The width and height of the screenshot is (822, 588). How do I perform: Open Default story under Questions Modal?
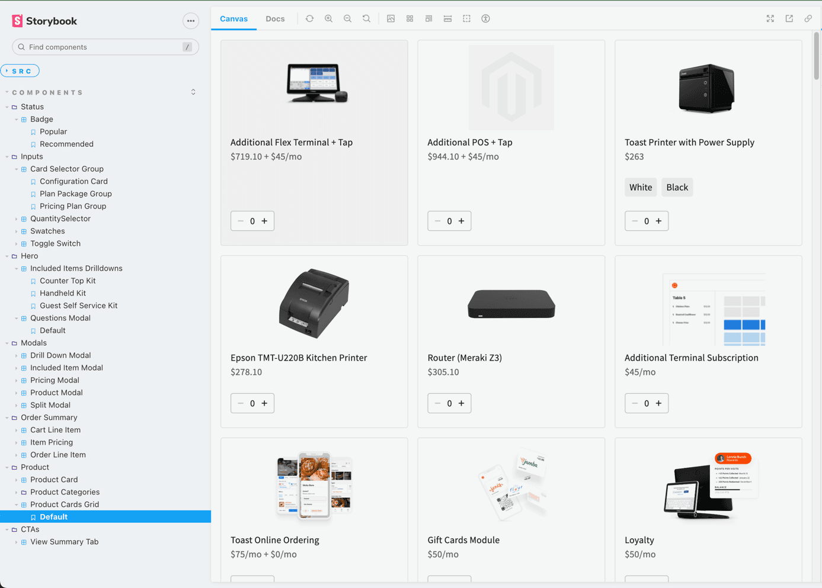coord(52,330)
